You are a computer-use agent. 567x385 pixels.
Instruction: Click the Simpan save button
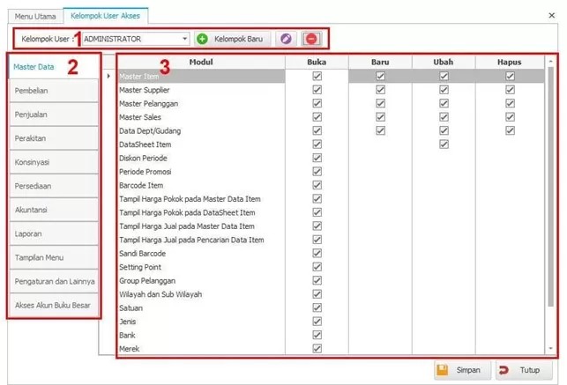point(459,370)
